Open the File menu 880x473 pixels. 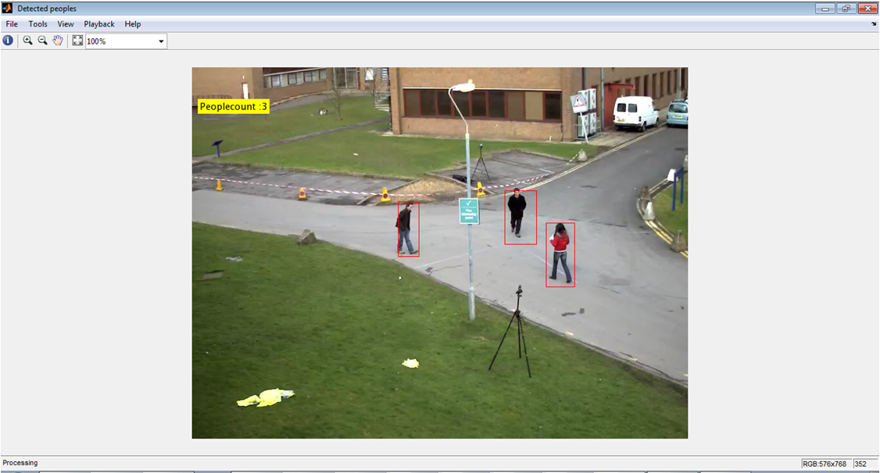point(12,24)
